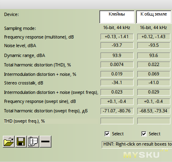Click THD value 0.022
This screenshot has height=162, width=172.
coord(154,65)
